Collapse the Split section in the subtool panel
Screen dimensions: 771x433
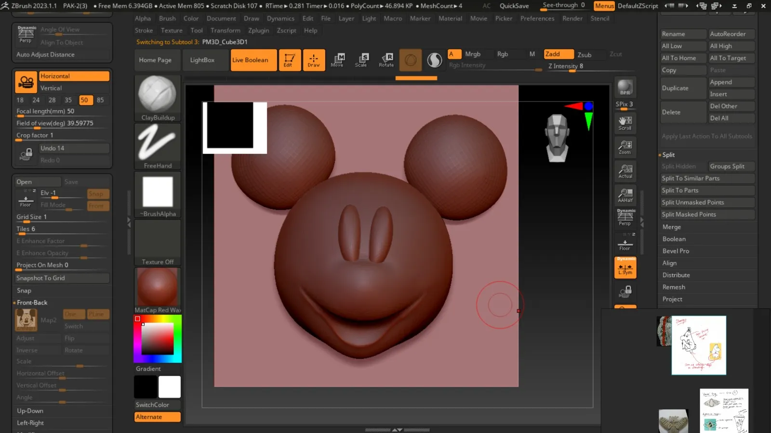point(669,154)
